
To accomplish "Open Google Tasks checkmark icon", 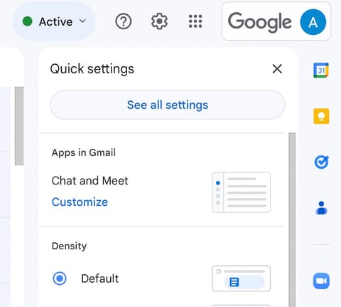I will [321, 162].
